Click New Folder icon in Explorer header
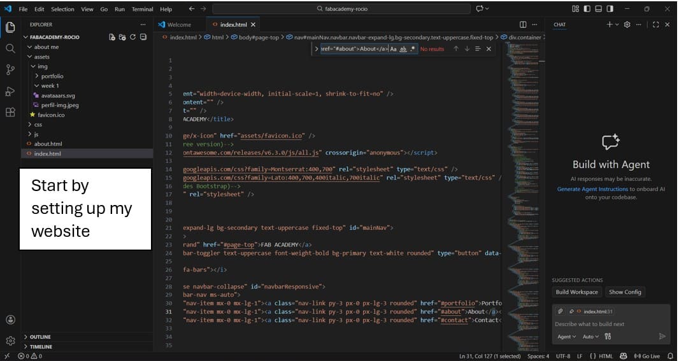The height and width of the screenshot is (361, 679). coord(122,37)
